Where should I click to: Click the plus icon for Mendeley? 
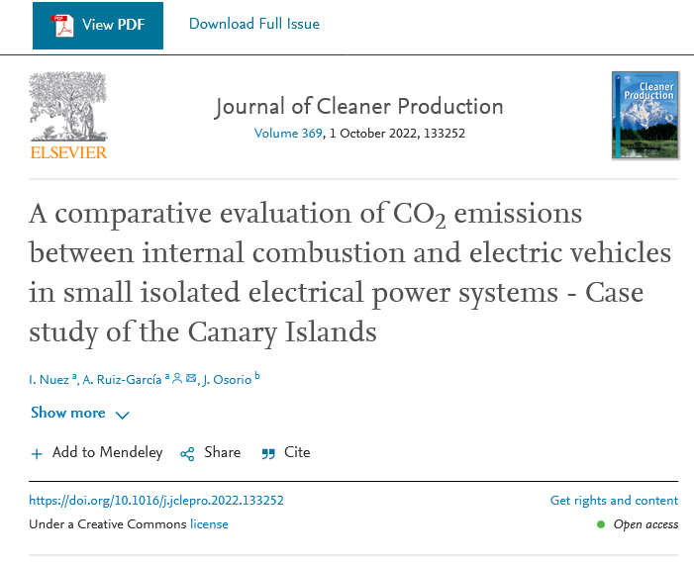37,453
